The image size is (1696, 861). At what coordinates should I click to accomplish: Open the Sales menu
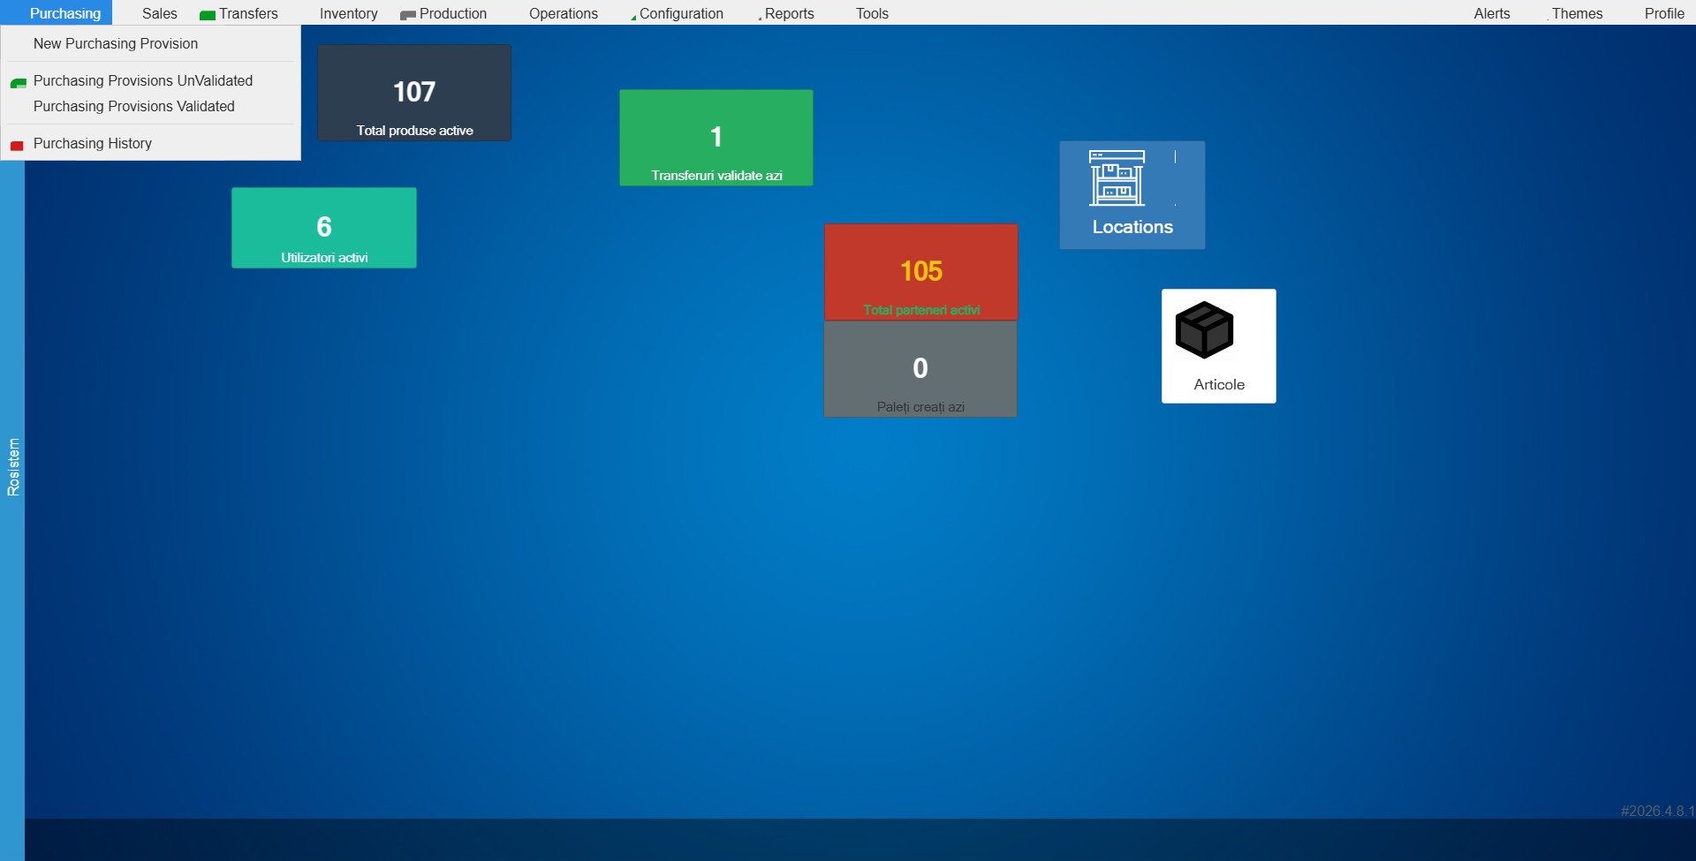159,13
